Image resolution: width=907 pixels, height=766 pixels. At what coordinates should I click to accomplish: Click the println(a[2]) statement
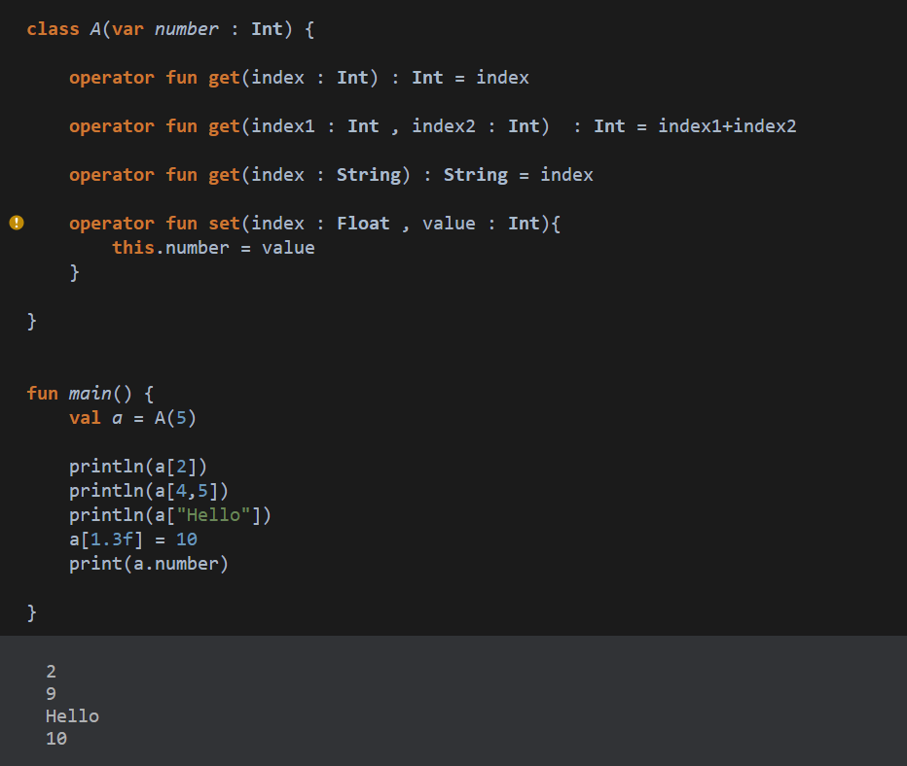pos(137,467)
